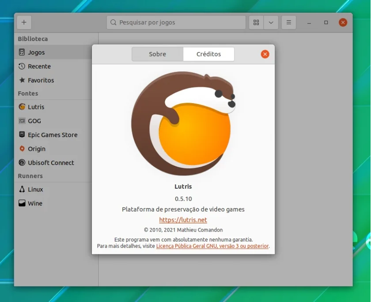Screen dimensions: 371x302
Task: Click the Biblioteca section header
Action: tap(33, 39)
